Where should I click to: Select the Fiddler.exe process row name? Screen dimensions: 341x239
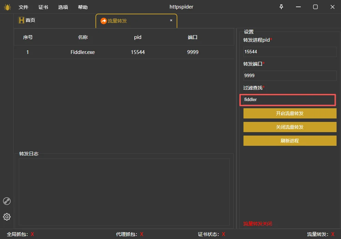pyautogui.click(x=83, y=52)
